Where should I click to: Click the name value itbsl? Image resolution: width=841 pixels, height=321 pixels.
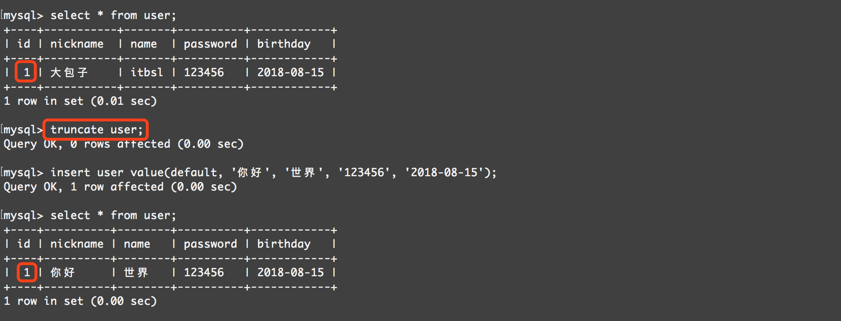(x=146, y=72)
